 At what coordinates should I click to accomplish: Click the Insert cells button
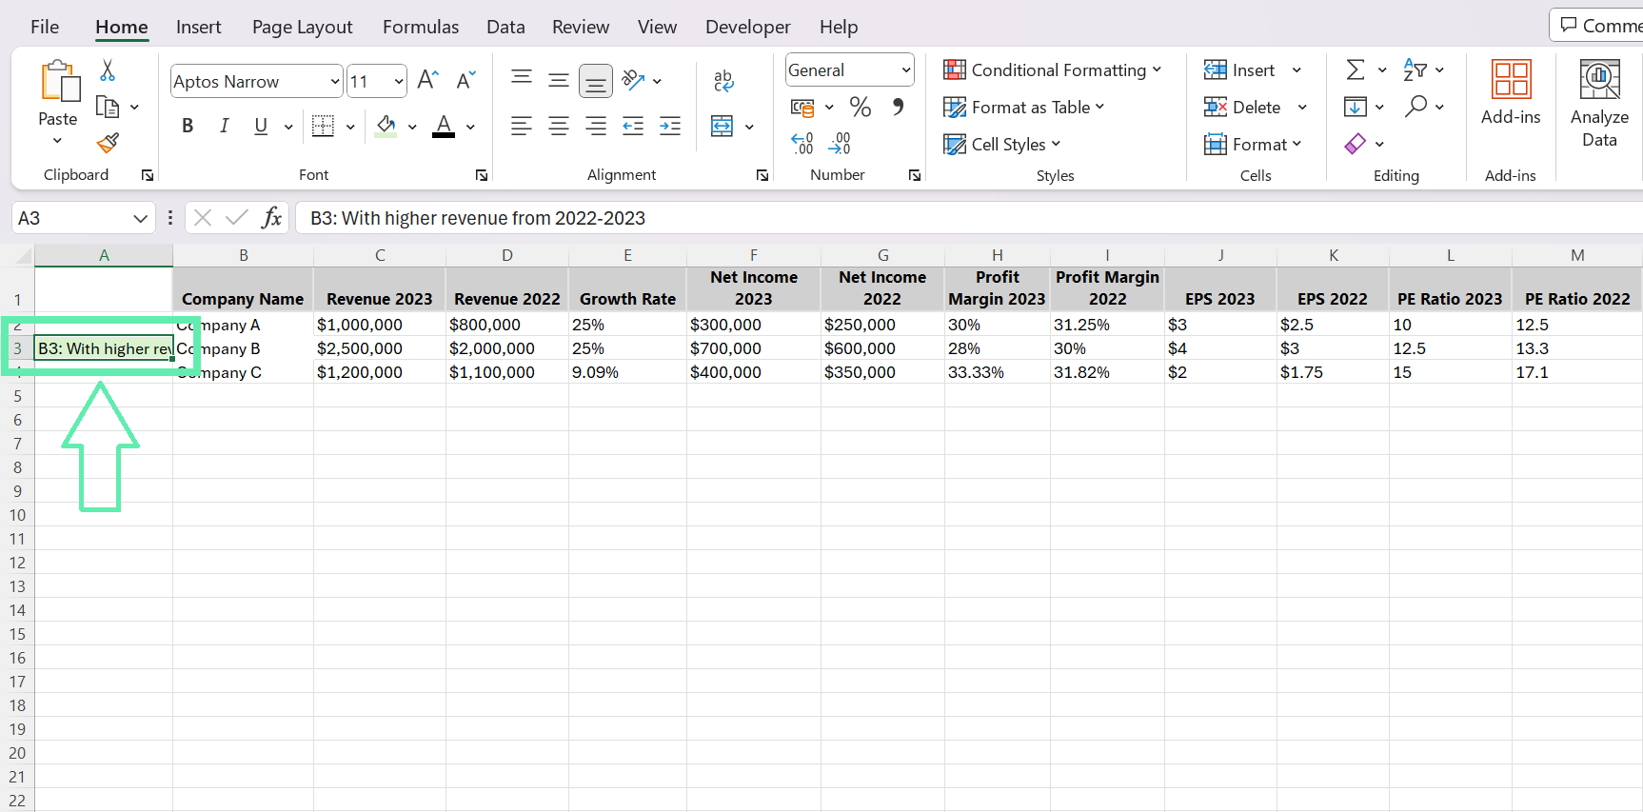(x=1239, y=69)
